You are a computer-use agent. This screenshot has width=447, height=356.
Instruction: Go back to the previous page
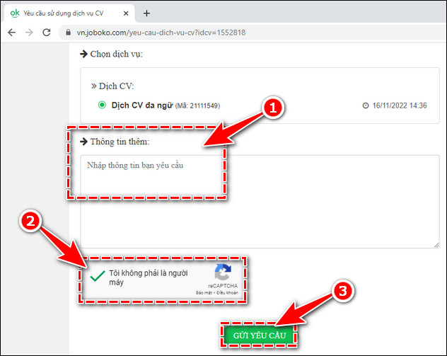coord(12,32)
